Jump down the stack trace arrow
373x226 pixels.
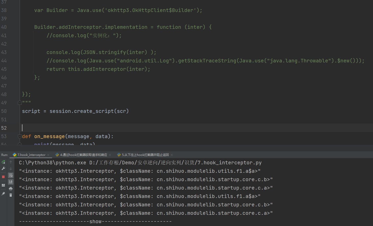click(x=11, y=168)
